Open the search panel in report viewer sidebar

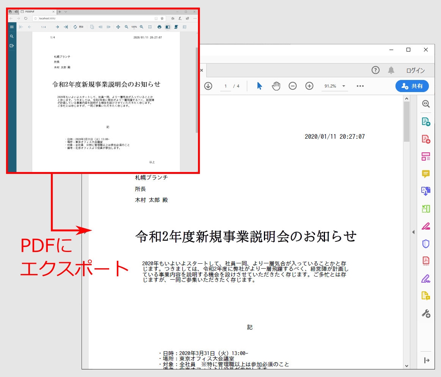(x=12, y=36)
